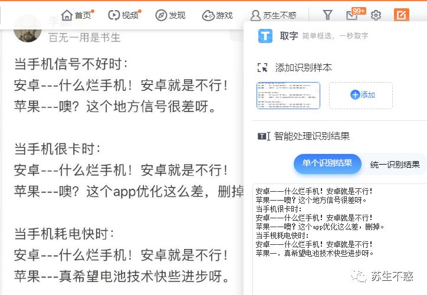Click the post line 当手机很卡时:

[x=57, y=149]
